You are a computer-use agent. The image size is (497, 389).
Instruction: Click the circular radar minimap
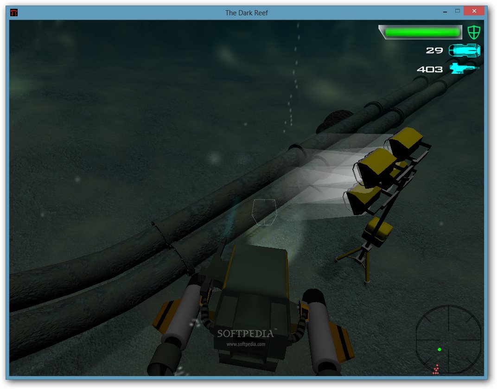point(448,339)
